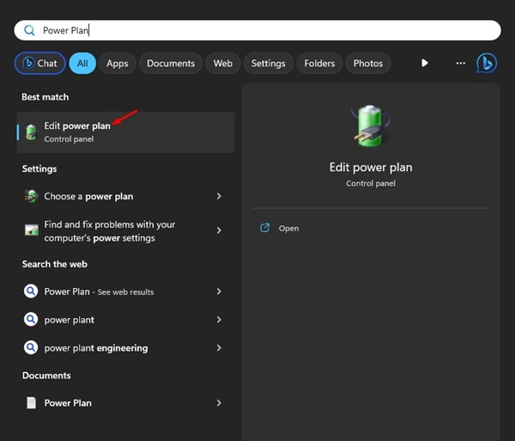The width and height of the screenshot is (515, 441).
Task: Open the Bing Chat tab
Action: coord(40,63)
